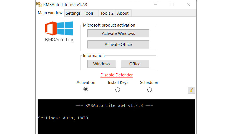Open the Tools tab
This screenshot has width=232, height=134.
click(89, 13)
